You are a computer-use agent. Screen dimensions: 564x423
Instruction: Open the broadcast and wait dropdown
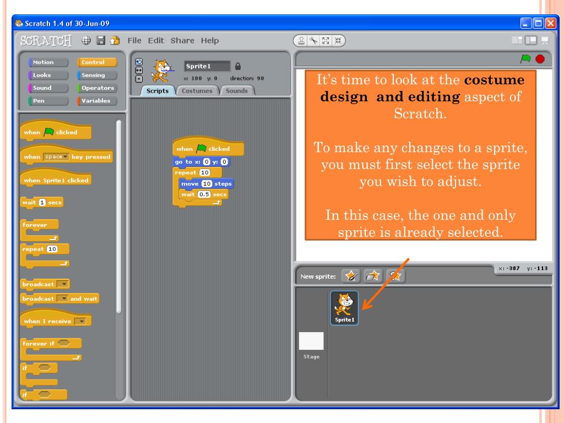[x=63, y=299]
